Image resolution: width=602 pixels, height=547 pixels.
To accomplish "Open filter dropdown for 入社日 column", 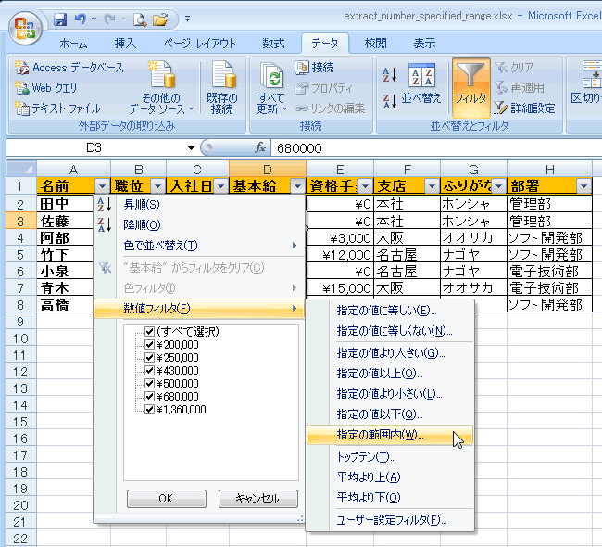I will click(220, 186).
